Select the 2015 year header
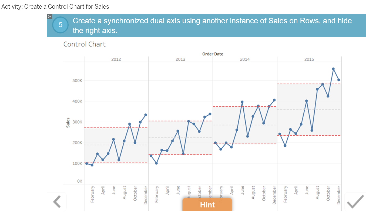The height and width of the screenshot is (216, 366). pyautogui.click(x=309, y=59)
